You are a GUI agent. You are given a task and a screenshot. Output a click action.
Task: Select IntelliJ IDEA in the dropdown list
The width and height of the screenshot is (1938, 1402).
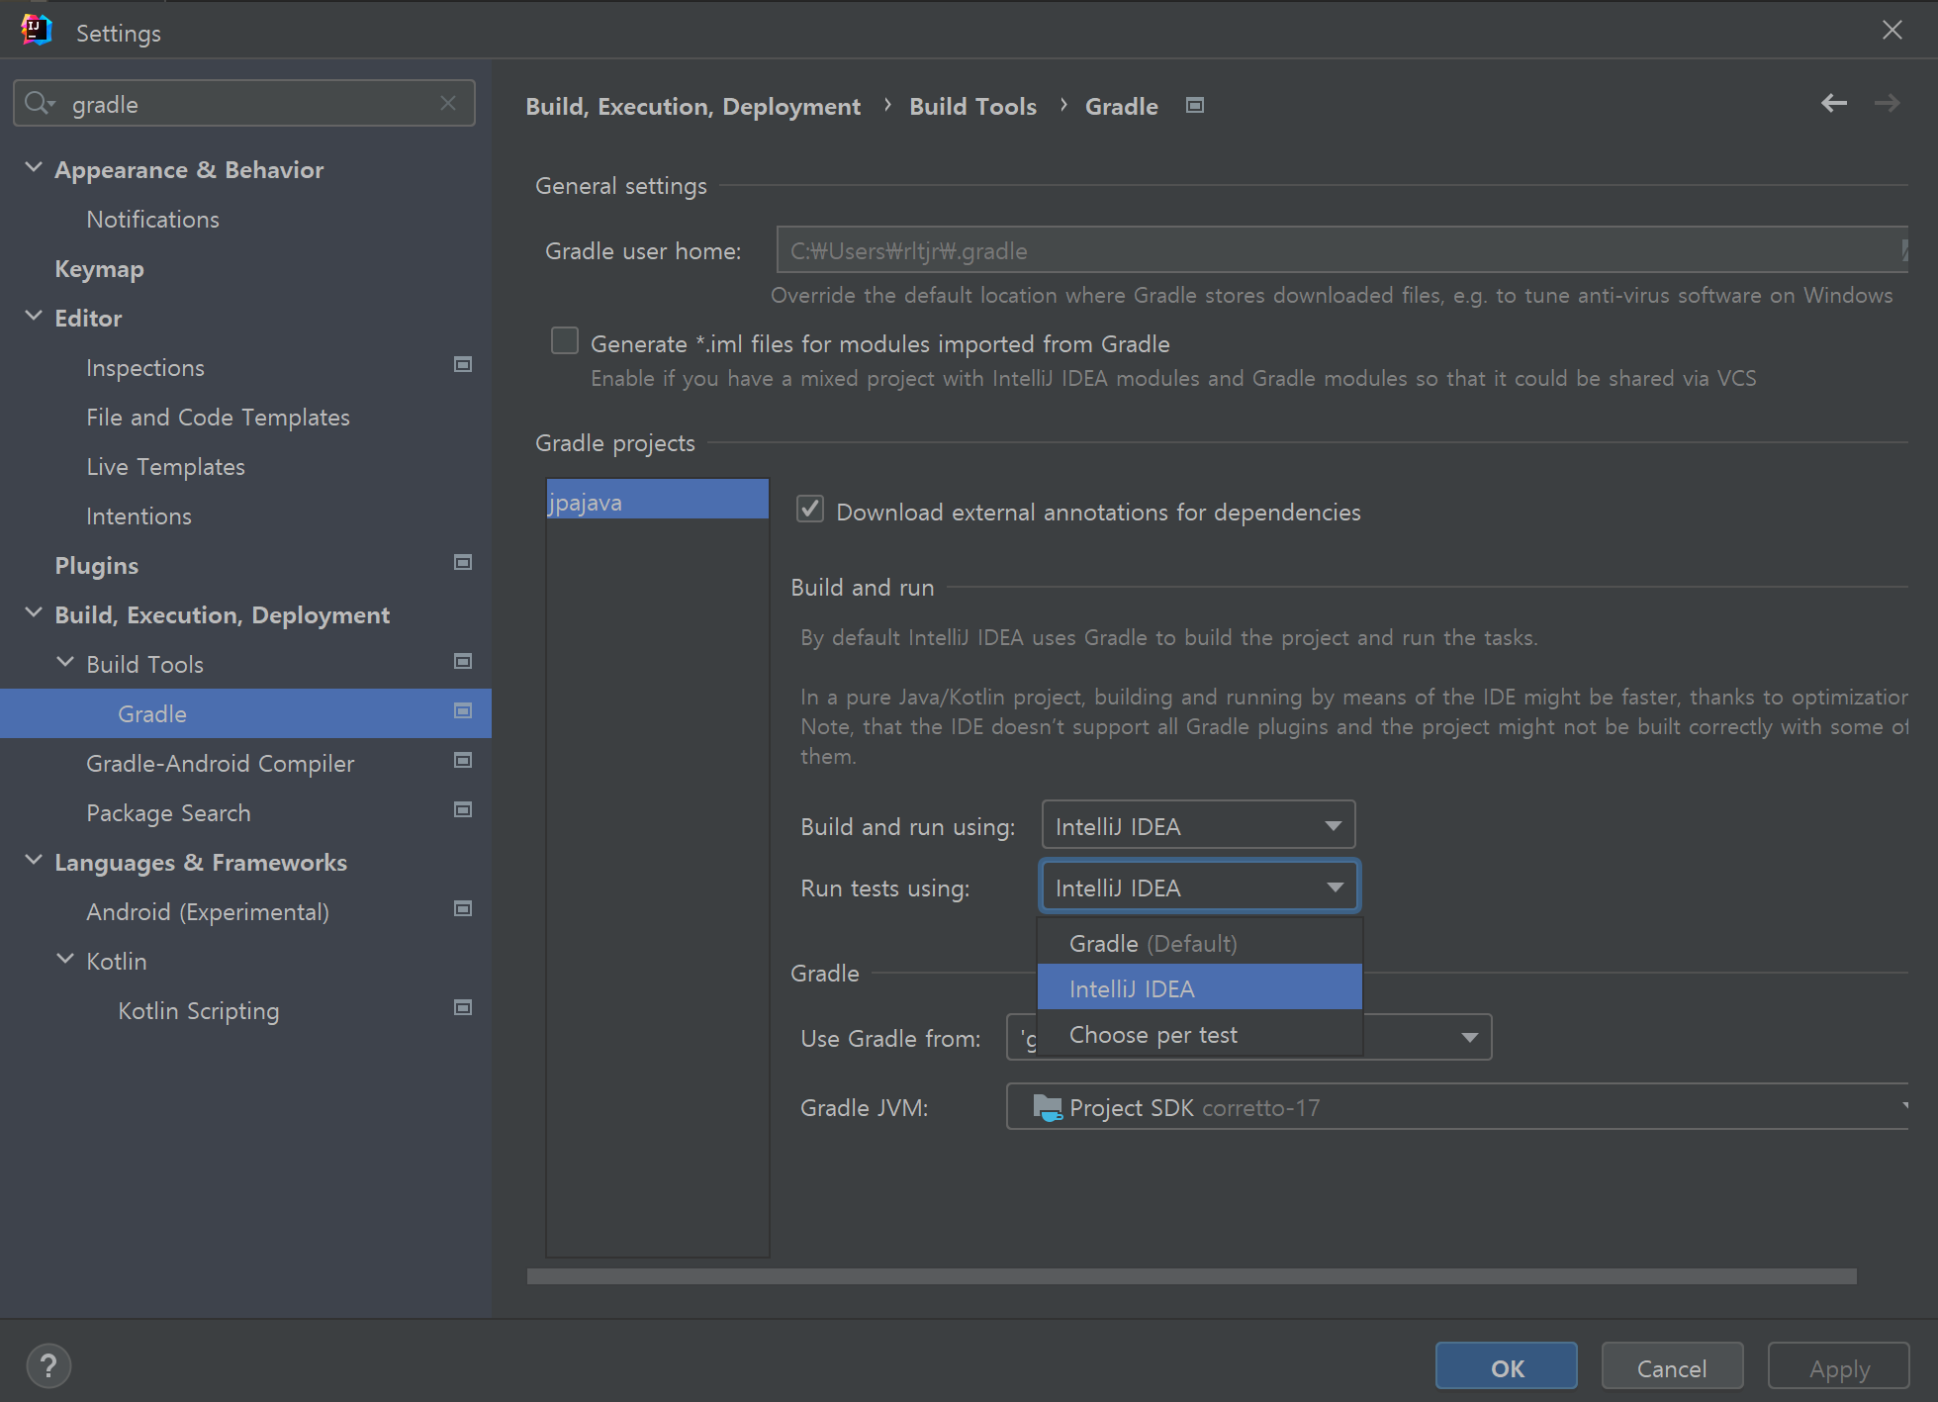pos(1200,988)
